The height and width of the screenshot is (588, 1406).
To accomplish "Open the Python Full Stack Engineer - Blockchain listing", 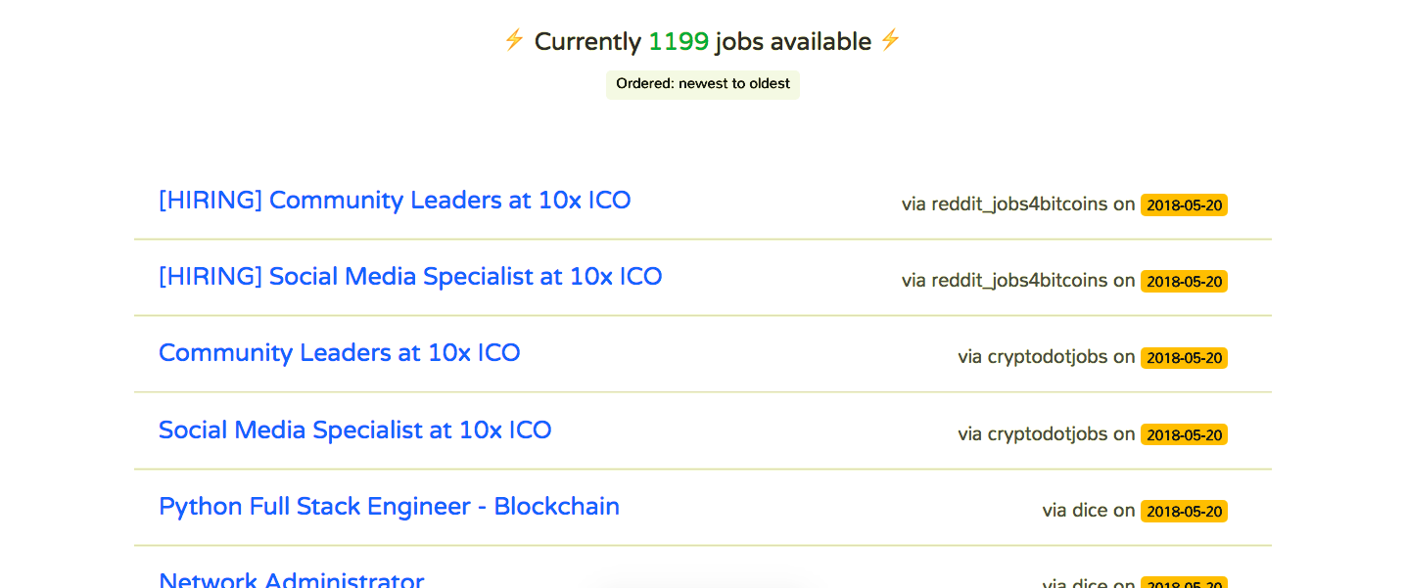I will pos(389,506).
